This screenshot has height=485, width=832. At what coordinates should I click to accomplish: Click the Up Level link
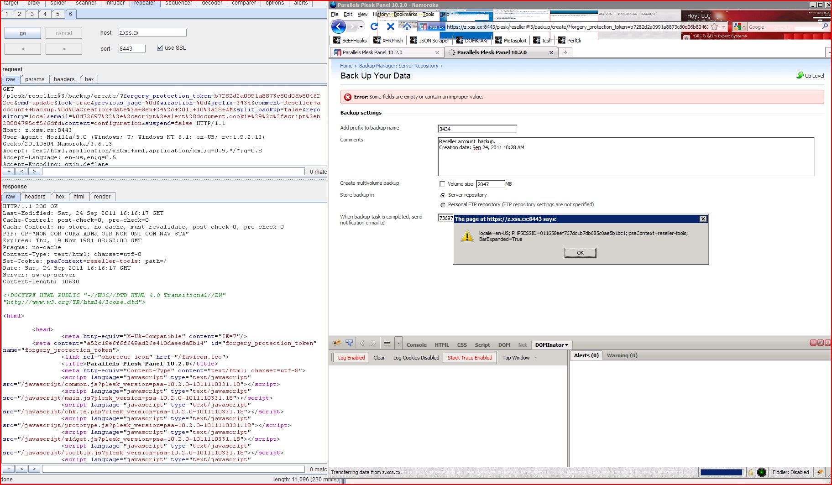(810, 76)
